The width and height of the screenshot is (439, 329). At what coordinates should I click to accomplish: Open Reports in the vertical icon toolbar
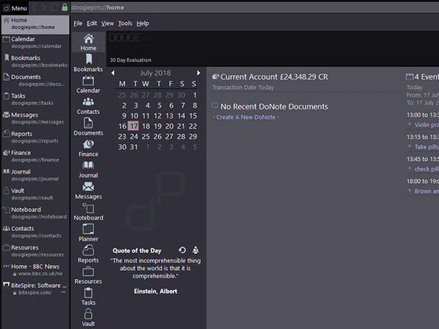pyautogui.click(x=88, y=255)
